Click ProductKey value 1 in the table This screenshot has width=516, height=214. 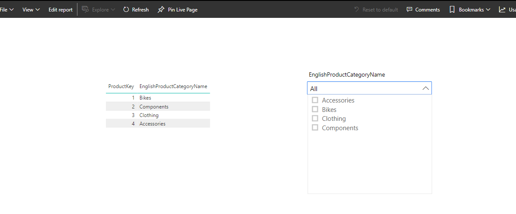click(133, 98)
